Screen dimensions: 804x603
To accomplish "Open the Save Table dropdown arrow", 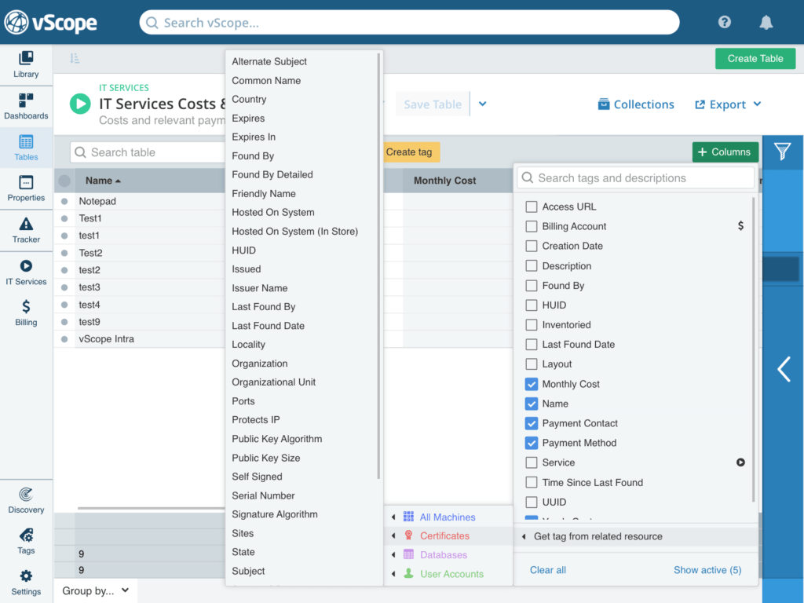I will pos(483,104).
